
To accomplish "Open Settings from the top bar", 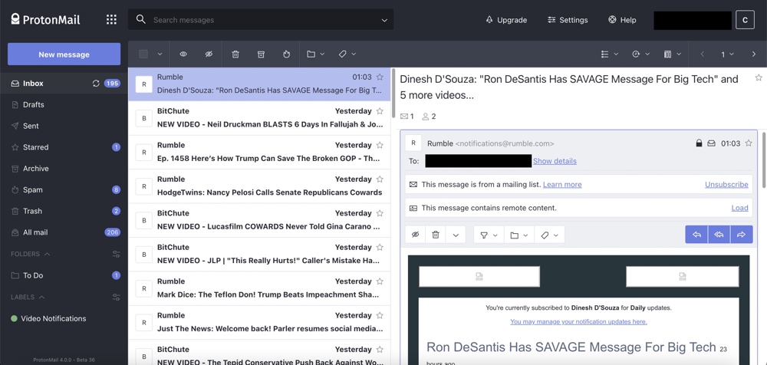I will click(x=568, y=20).
